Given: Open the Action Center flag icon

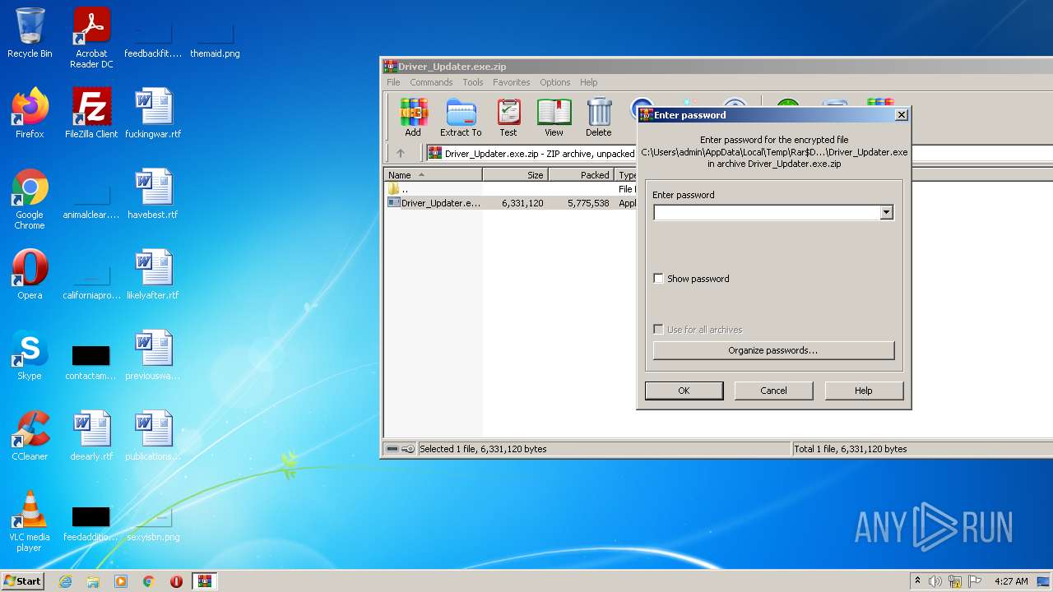Looking at the screenshot, I should click(x=975, y=581).
